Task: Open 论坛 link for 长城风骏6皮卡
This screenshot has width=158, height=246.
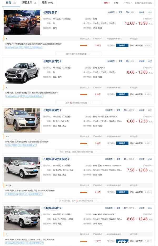Action: pyautogui.click(x=150, y=208)
